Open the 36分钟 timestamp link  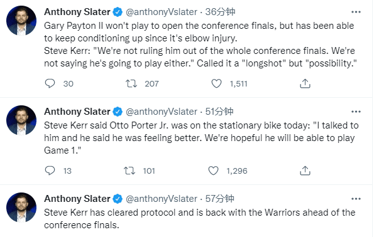click(220, 12)
